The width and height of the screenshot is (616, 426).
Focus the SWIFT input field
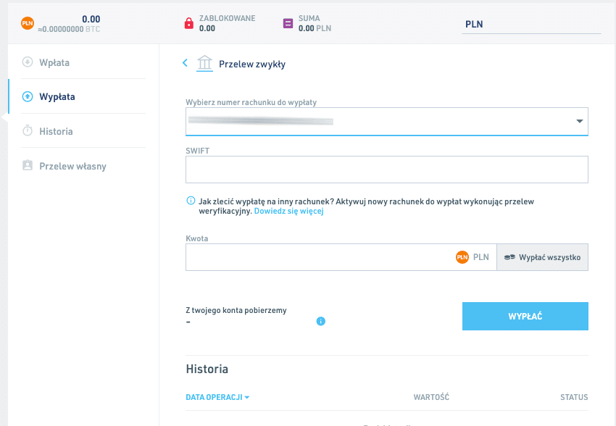click(386, 170)
